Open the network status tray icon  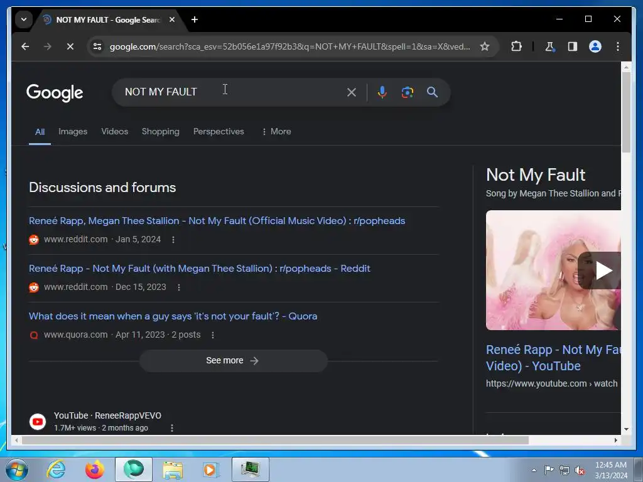coord(565,470)
